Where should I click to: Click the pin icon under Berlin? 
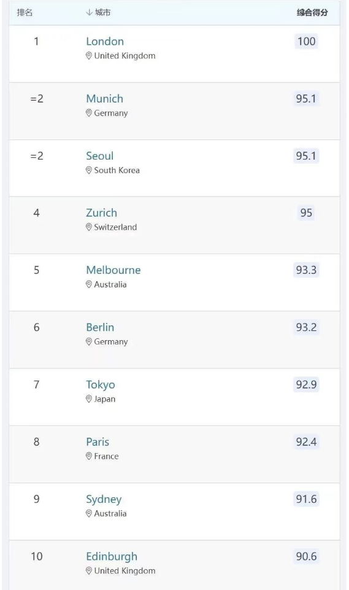tap(89, 341)
